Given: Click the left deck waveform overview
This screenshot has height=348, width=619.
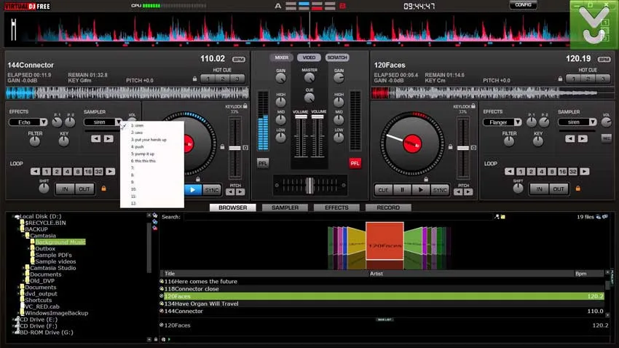Looking at the screenshot, I should coord(127,93).
